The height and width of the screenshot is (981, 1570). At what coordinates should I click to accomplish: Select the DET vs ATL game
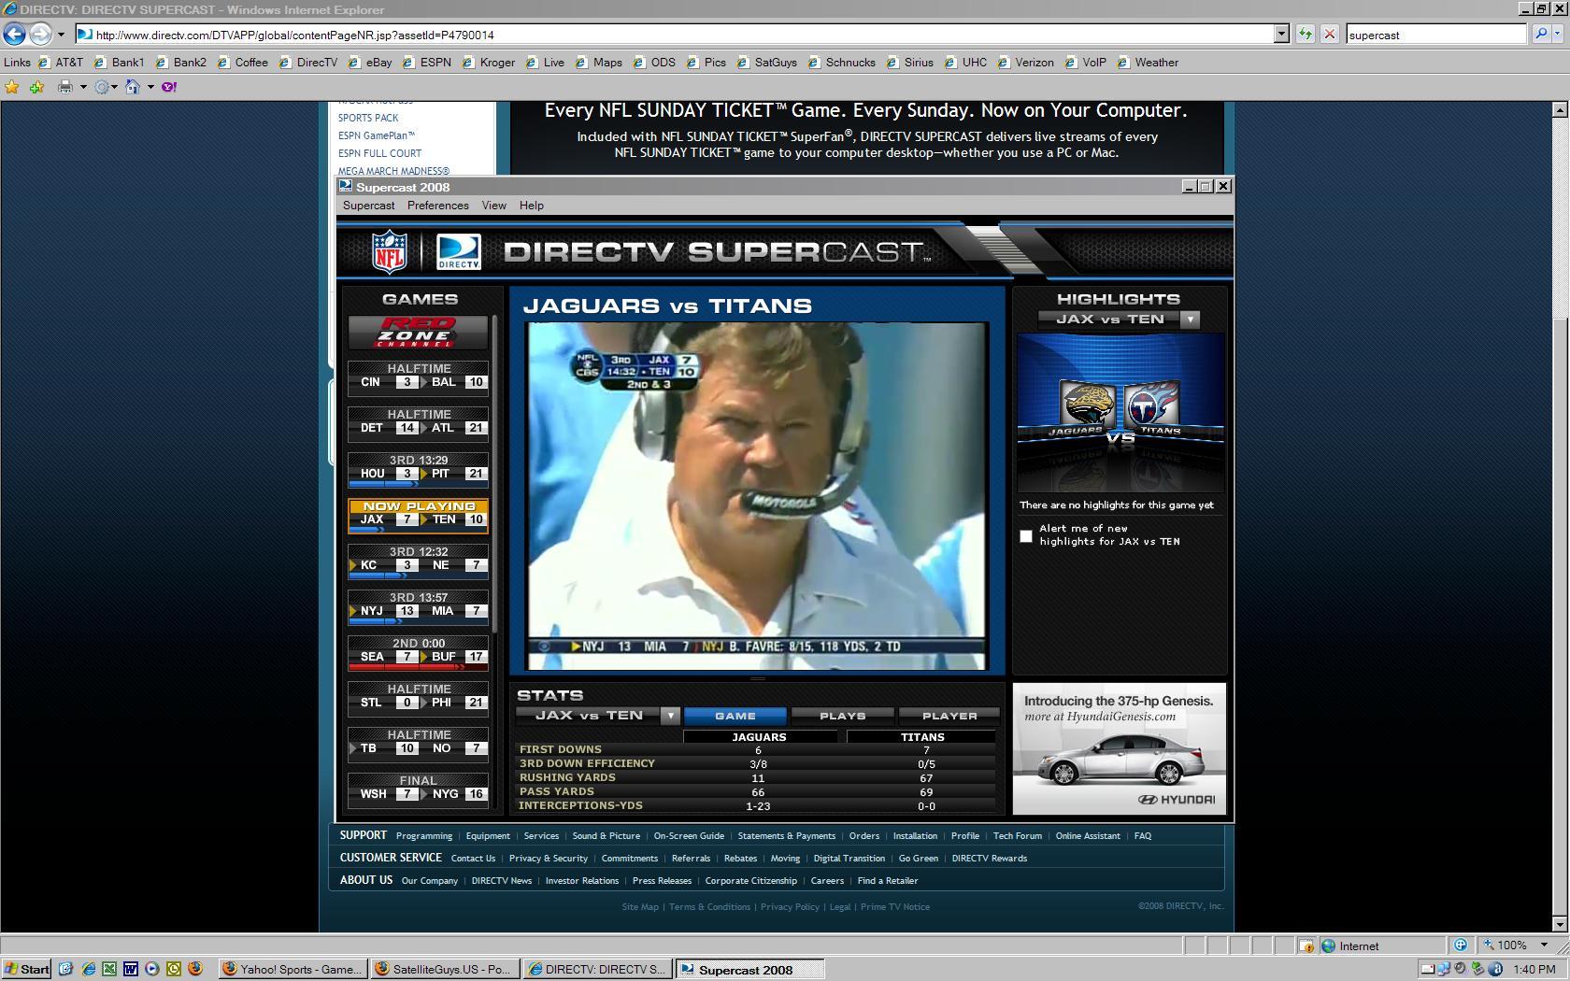(x=418, y=422)
